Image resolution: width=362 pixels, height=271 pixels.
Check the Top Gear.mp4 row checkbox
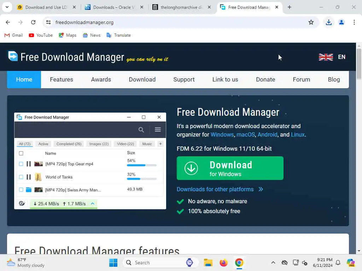(x=21, y=164)
